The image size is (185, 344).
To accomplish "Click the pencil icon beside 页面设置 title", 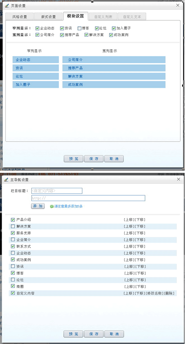I will [x=7, y=6].
